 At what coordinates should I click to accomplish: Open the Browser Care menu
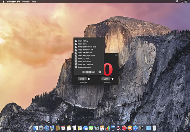click(13, 2)
